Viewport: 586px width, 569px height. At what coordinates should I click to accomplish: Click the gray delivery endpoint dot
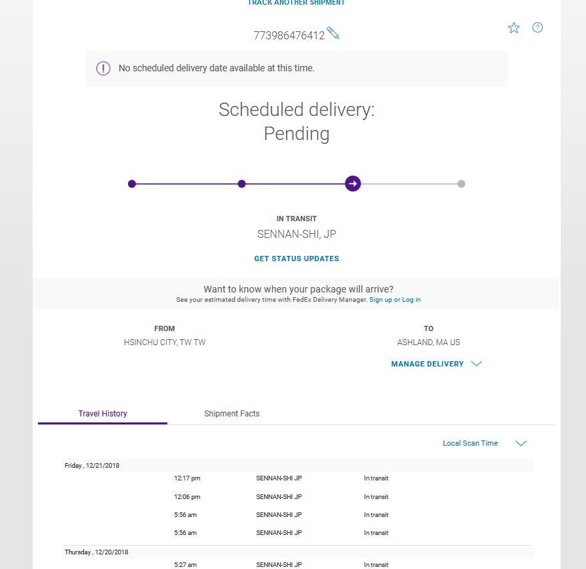click(x=461, y=184)
